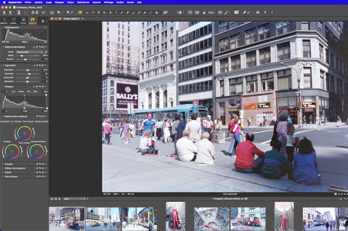The width and height of the screenshot is (348, 231).
Task: Click the Ombres color wheel
Action: pos(12,151)
